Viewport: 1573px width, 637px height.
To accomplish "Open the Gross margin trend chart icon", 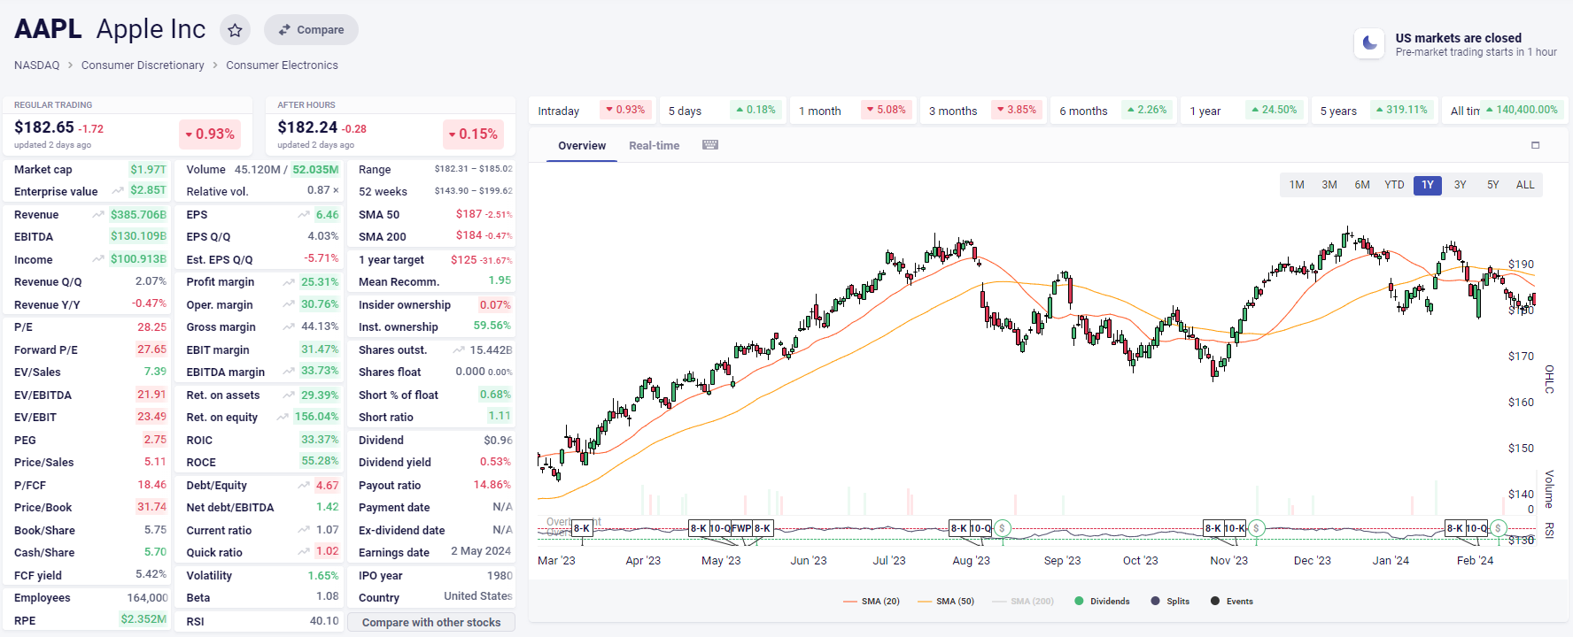I will click(289, 326).
